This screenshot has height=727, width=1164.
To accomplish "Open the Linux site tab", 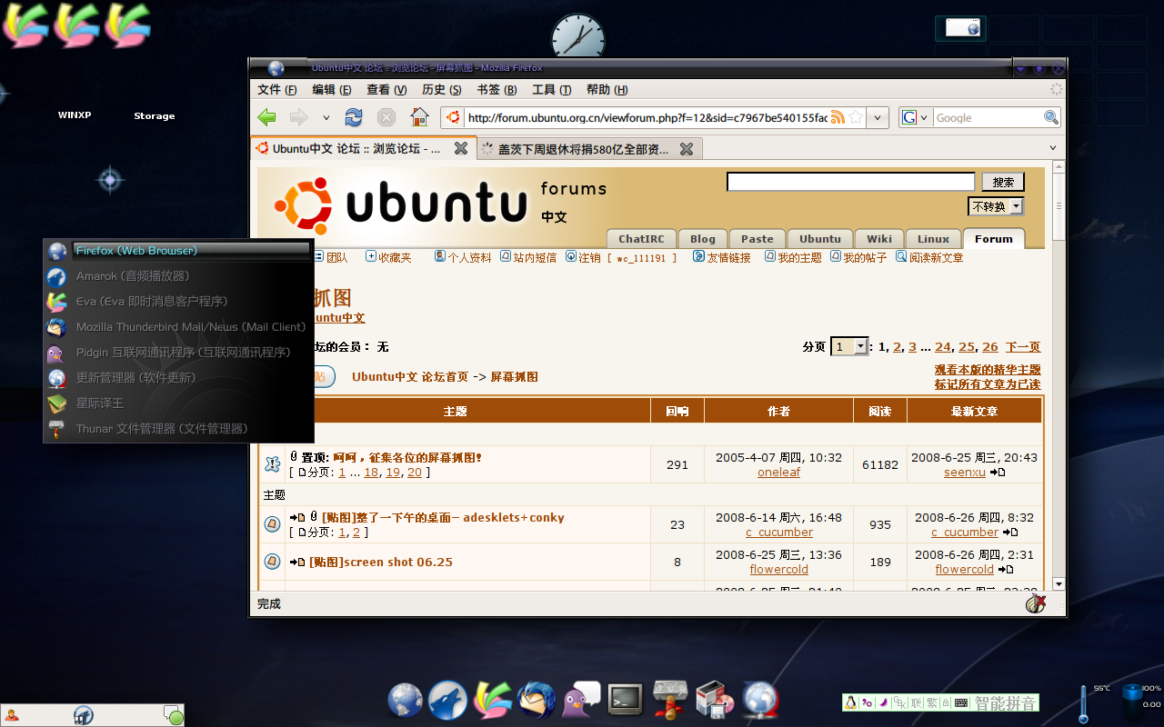I will pos(933,239).
